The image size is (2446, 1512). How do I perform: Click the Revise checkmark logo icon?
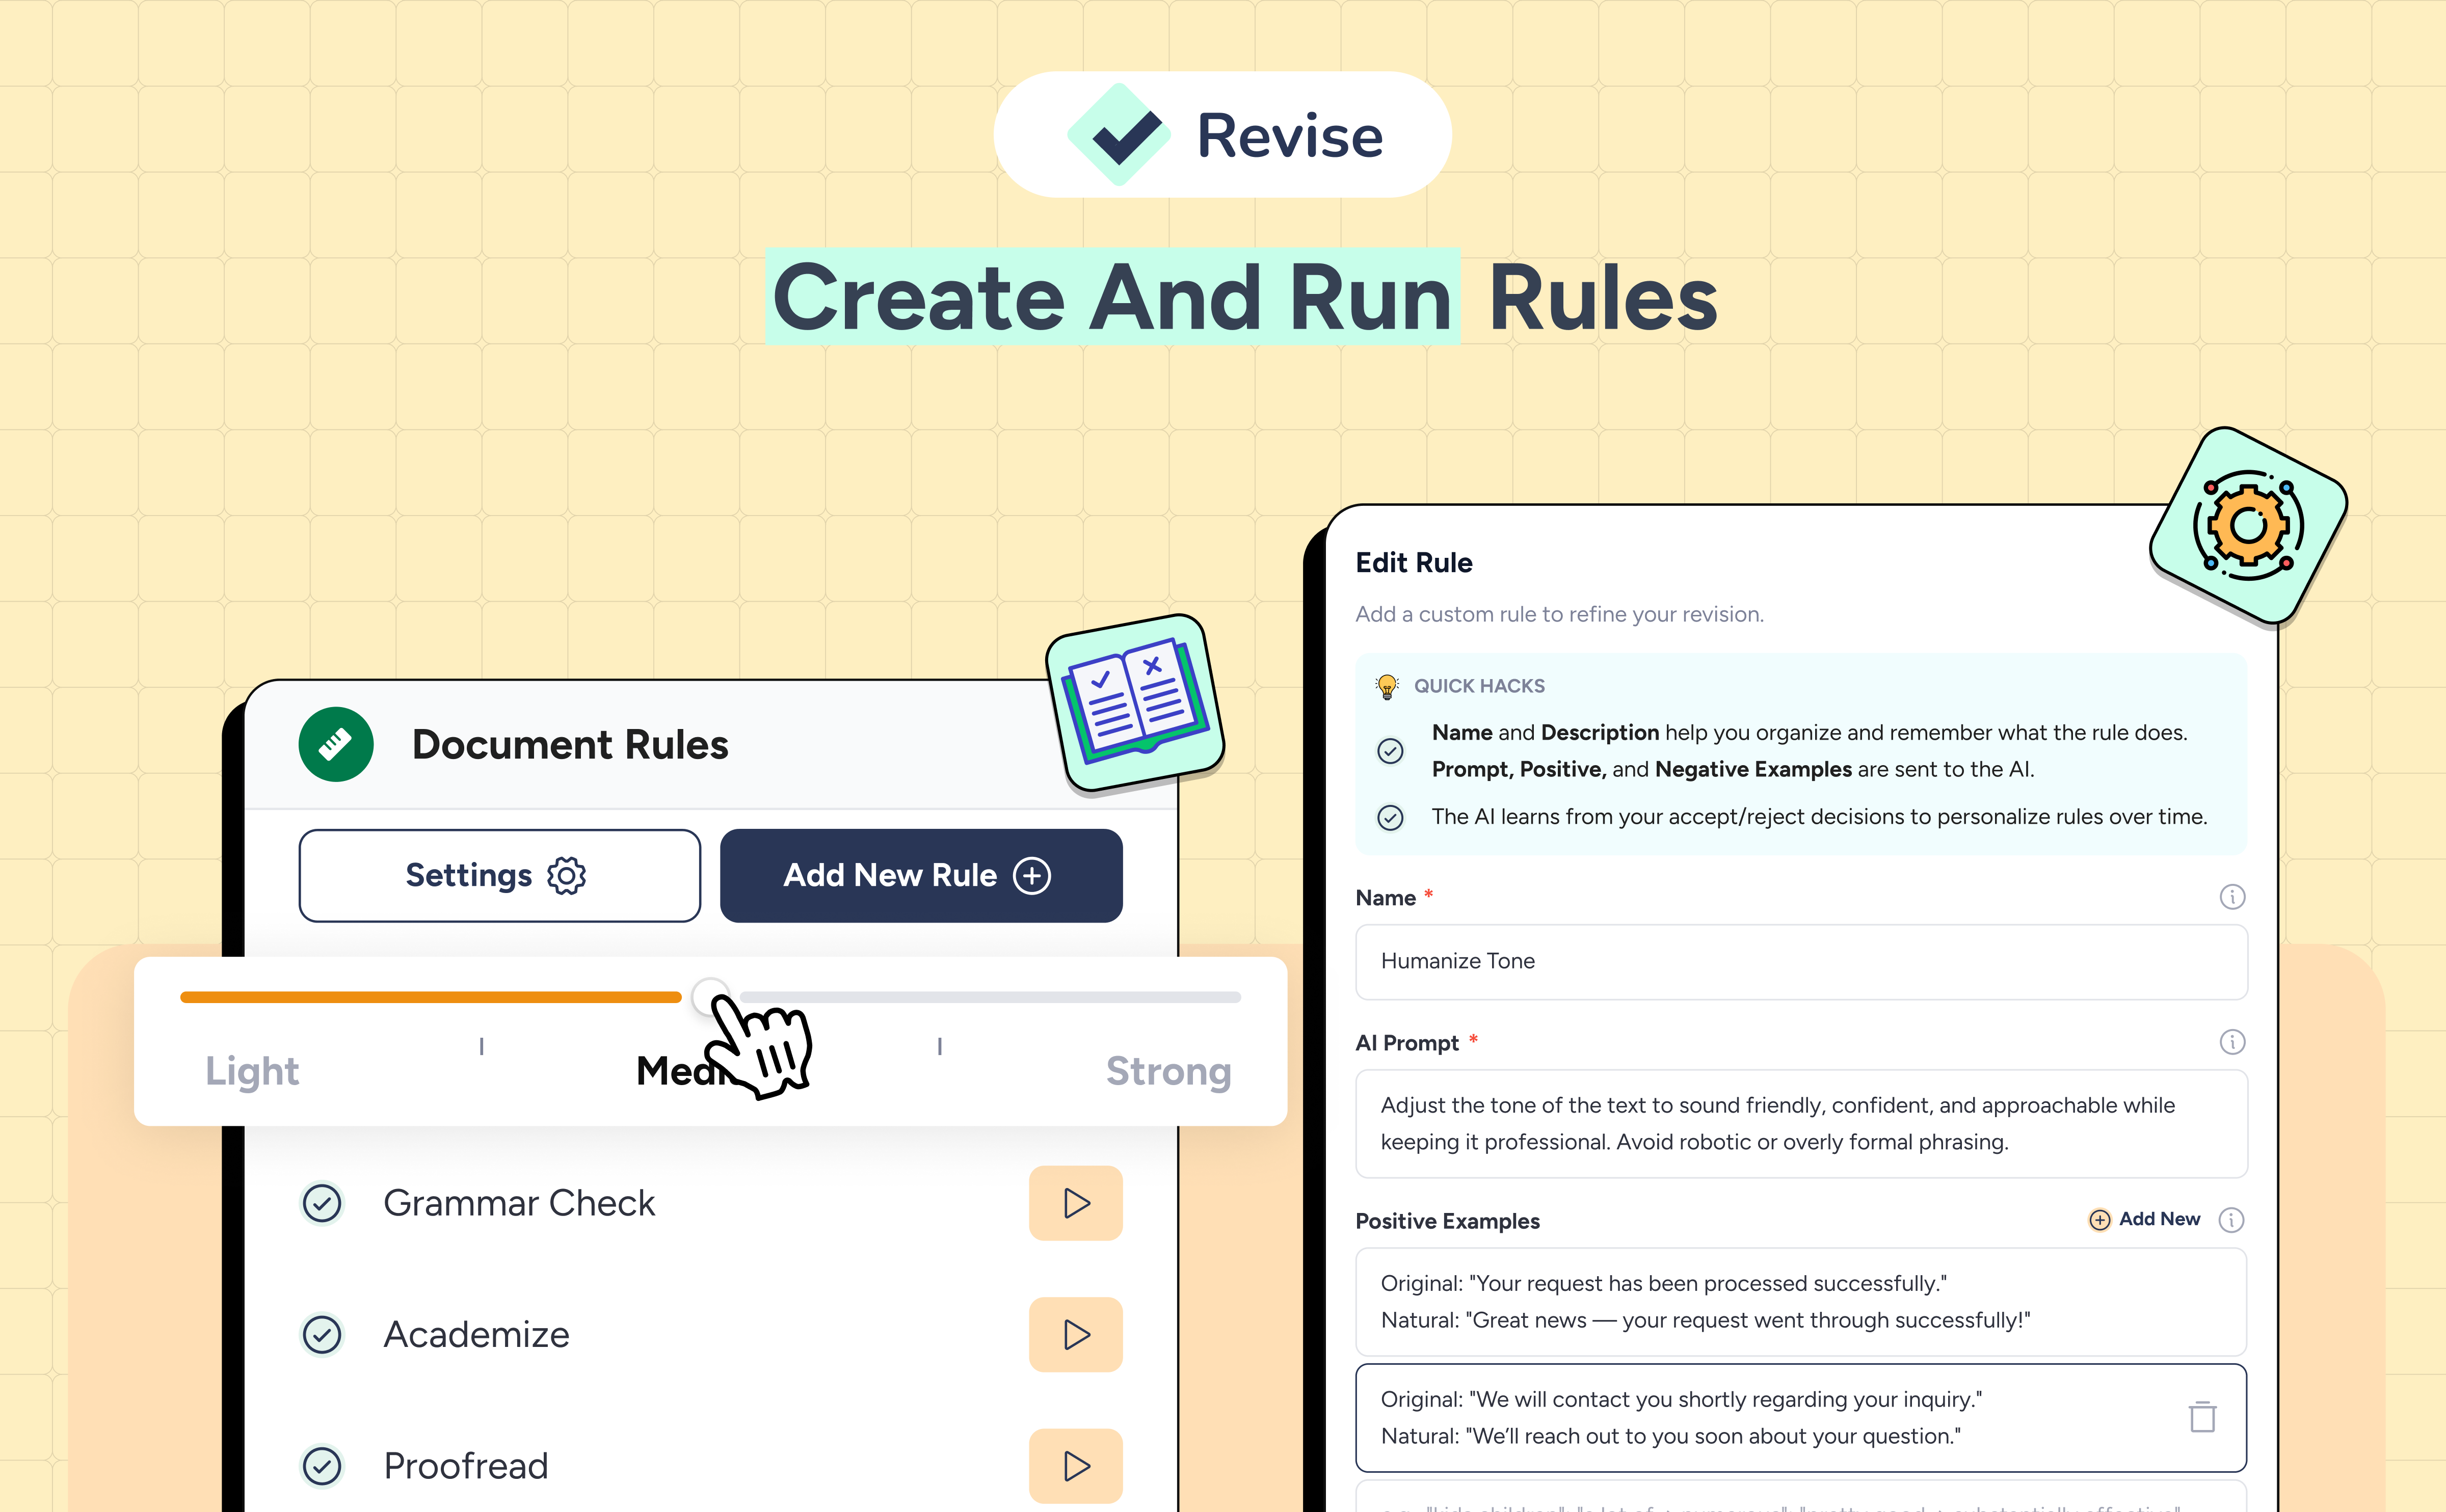pyautogui.click(x=1118, y=135)
